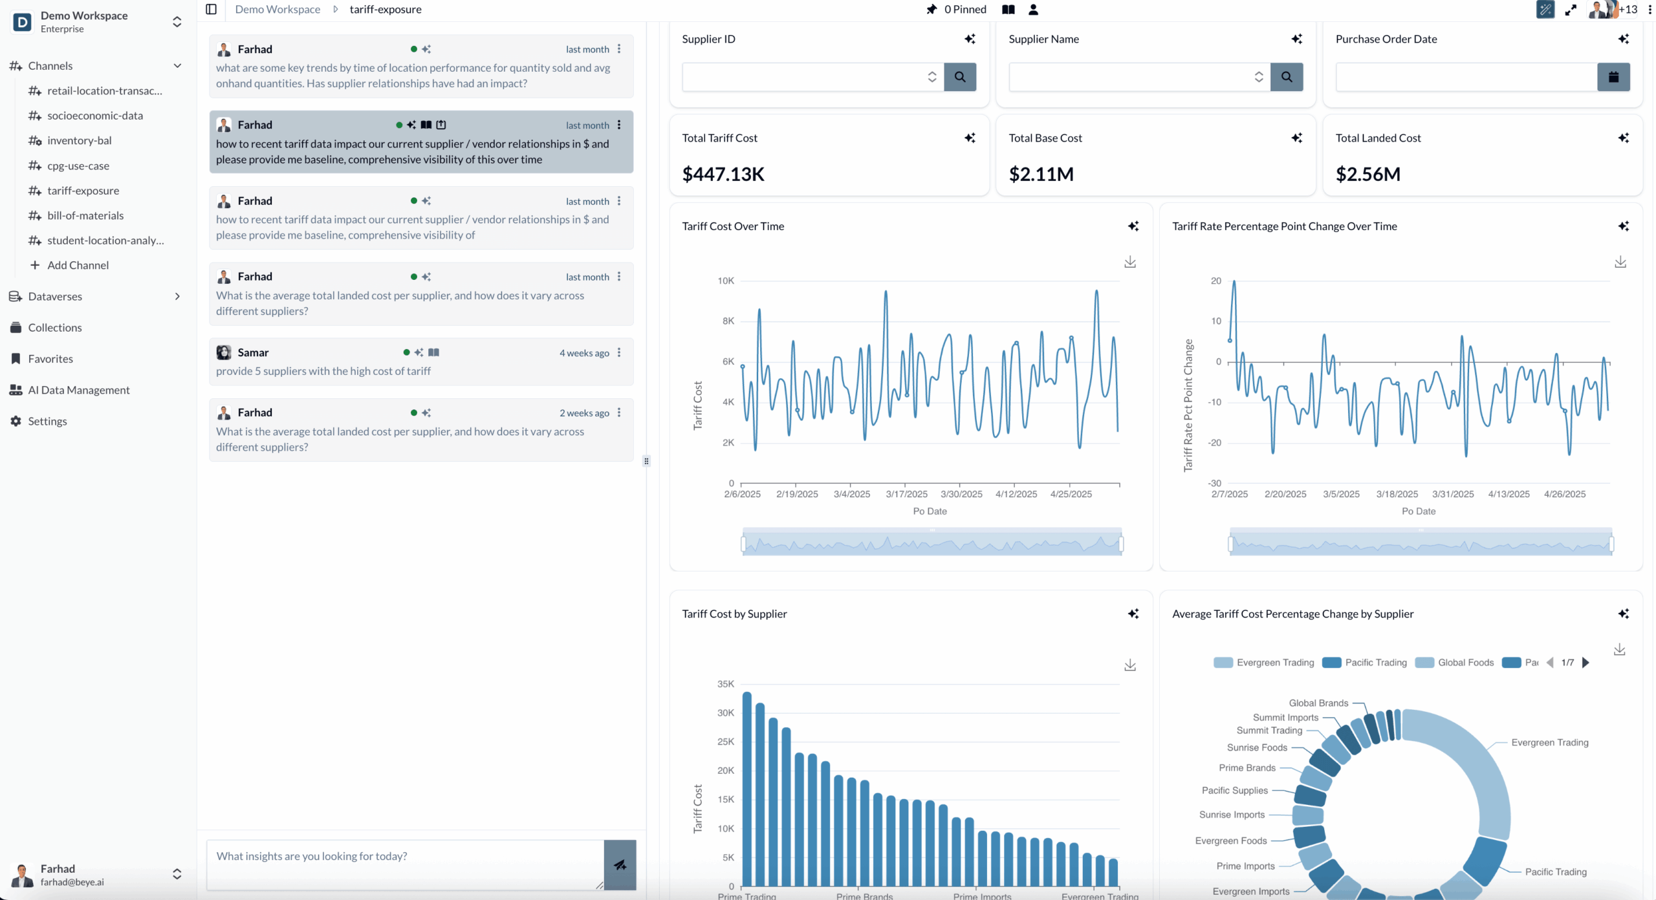Screen dimensions: 1656x900
Task: Open the Purchase Order Date calendar picker
Action: pos(1613,77)
